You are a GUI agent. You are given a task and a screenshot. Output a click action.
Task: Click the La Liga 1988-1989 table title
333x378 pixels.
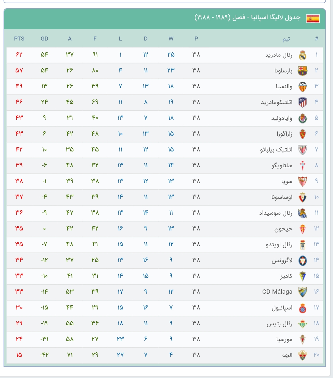[x=247, y=17]
